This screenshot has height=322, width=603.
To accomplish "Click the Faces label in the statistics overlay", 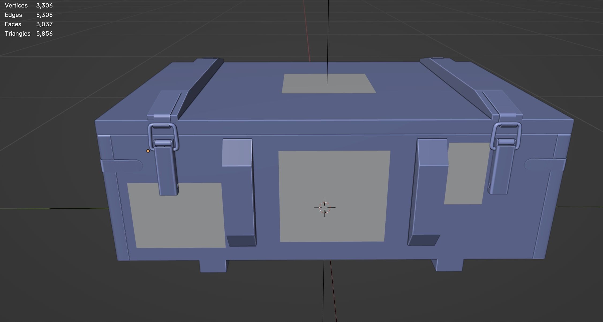I will pos(13,24).
